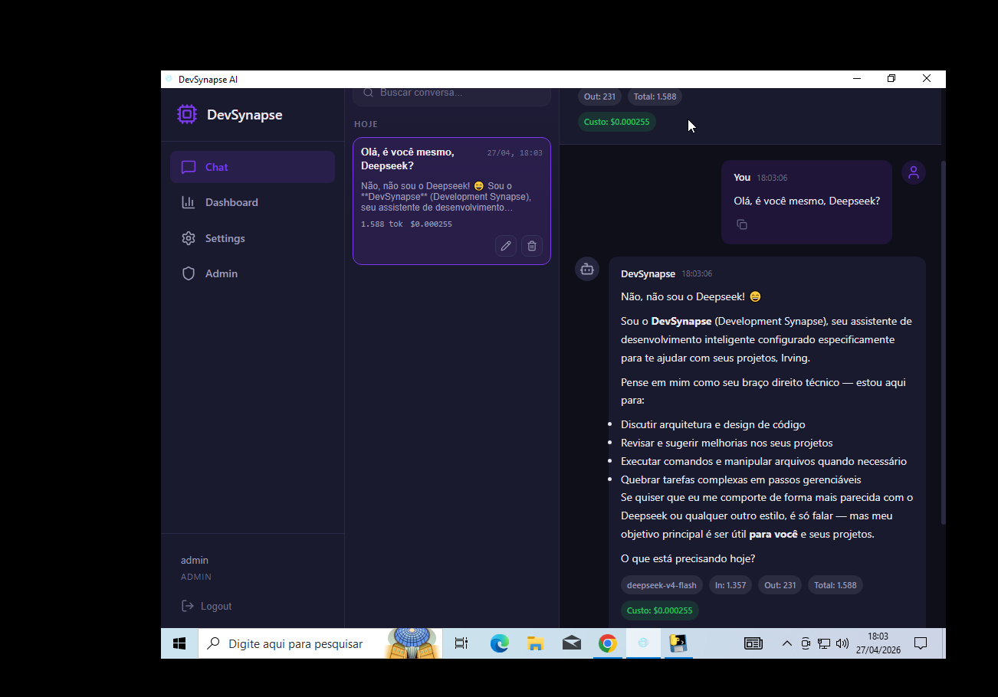Open File Explorer from taskbar
The width and height of the screenshot is (998, 697).
tap(535, 643)
